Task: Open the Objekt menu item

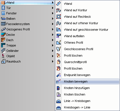Action: point(27,56)
